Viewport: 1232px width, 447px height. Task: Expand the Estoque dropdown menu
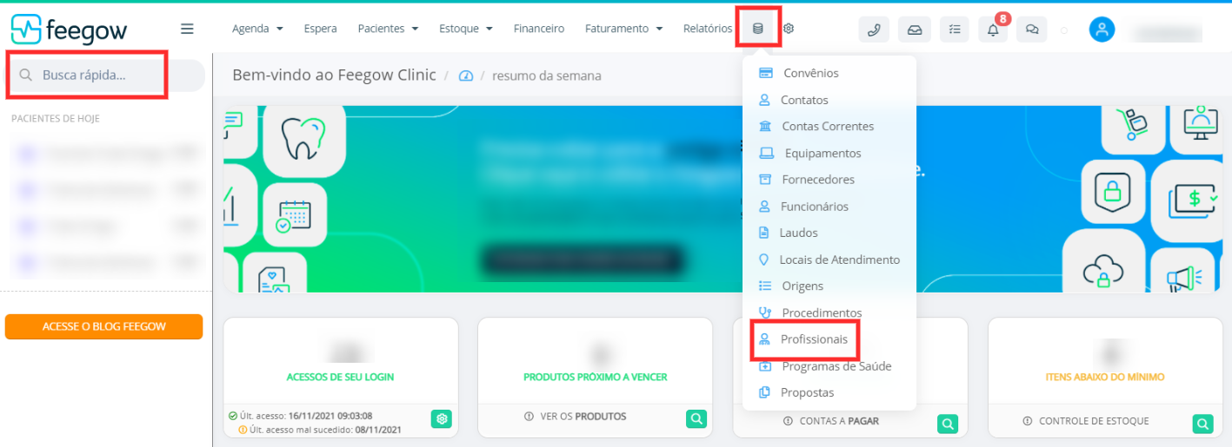(466, 29)
